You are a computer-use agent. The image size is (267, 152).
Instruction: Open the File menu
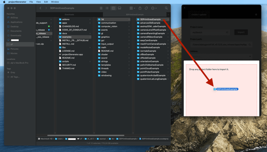tap(31, 2)
